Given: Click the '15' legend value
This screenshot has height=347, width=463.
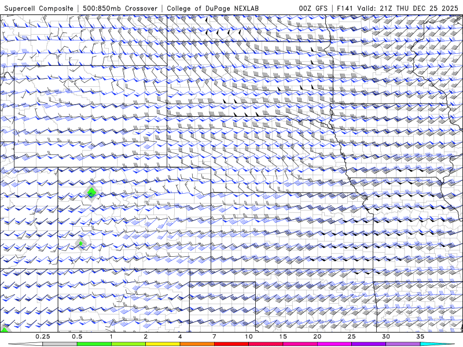Looking at the screenshot, I should coord(283,337).
